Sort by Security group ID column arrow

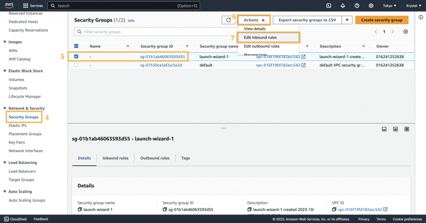[187, 46]
